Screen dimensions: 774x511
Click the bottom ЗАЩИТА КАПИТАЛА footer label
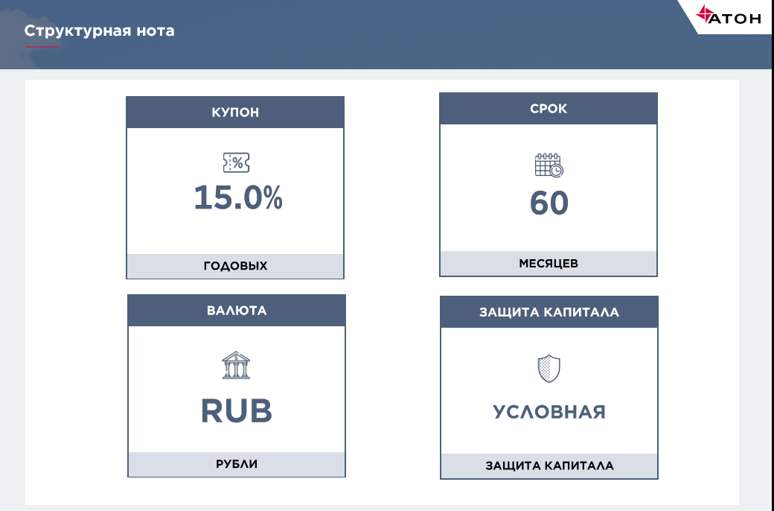pyautogui.click(x=549, y=466)
